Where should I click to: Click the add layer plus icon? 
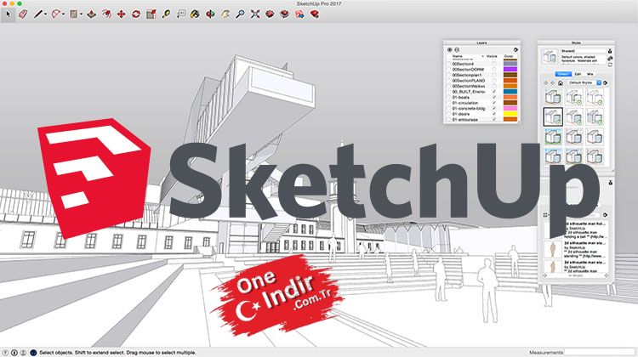450,49
